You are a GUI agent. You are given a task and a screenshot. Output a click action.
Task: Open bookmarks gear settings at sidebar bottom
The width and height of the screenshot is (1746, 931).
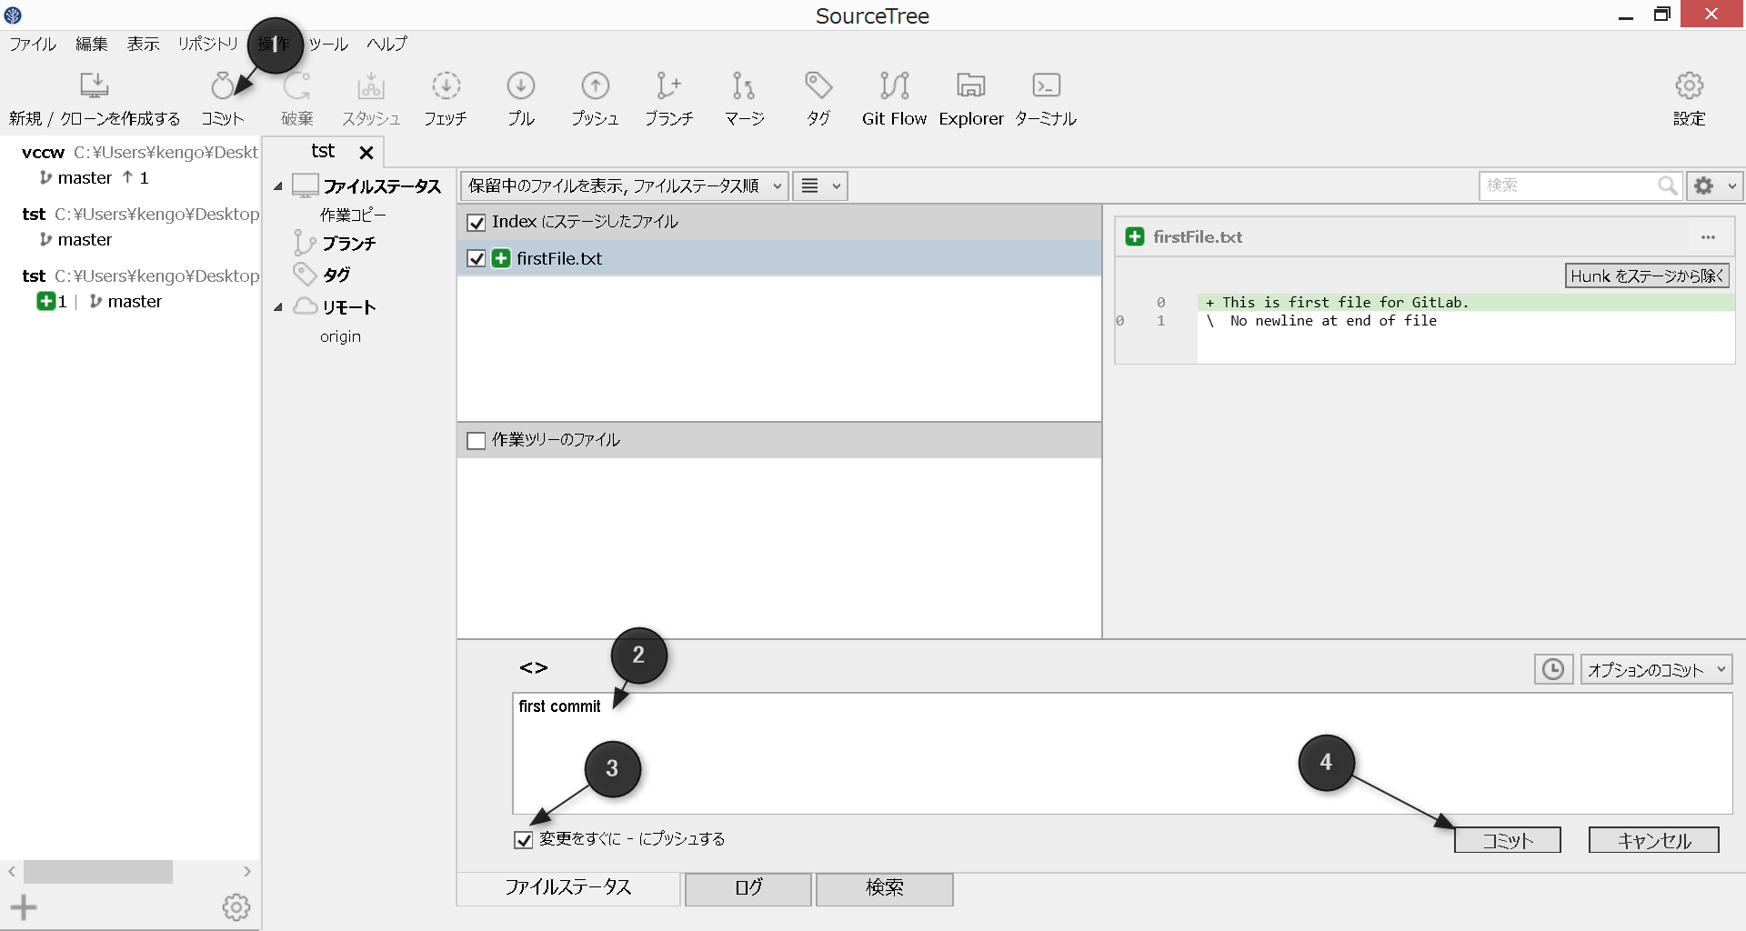pyautogui.click(x=236, y=906)
